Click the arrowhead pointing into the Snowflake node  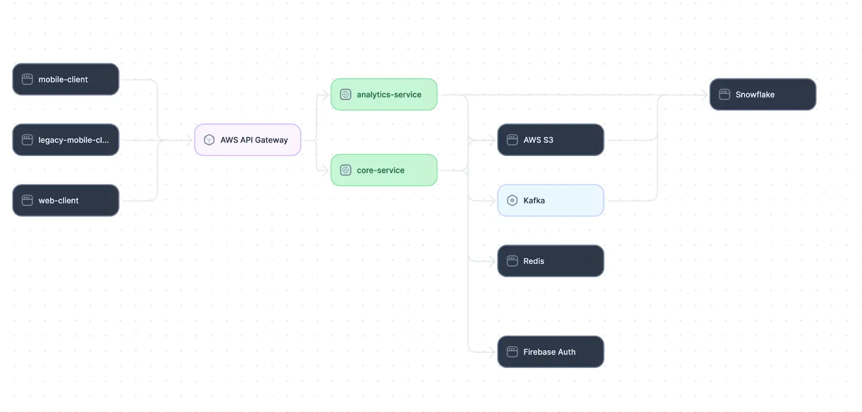click(704, 95)
